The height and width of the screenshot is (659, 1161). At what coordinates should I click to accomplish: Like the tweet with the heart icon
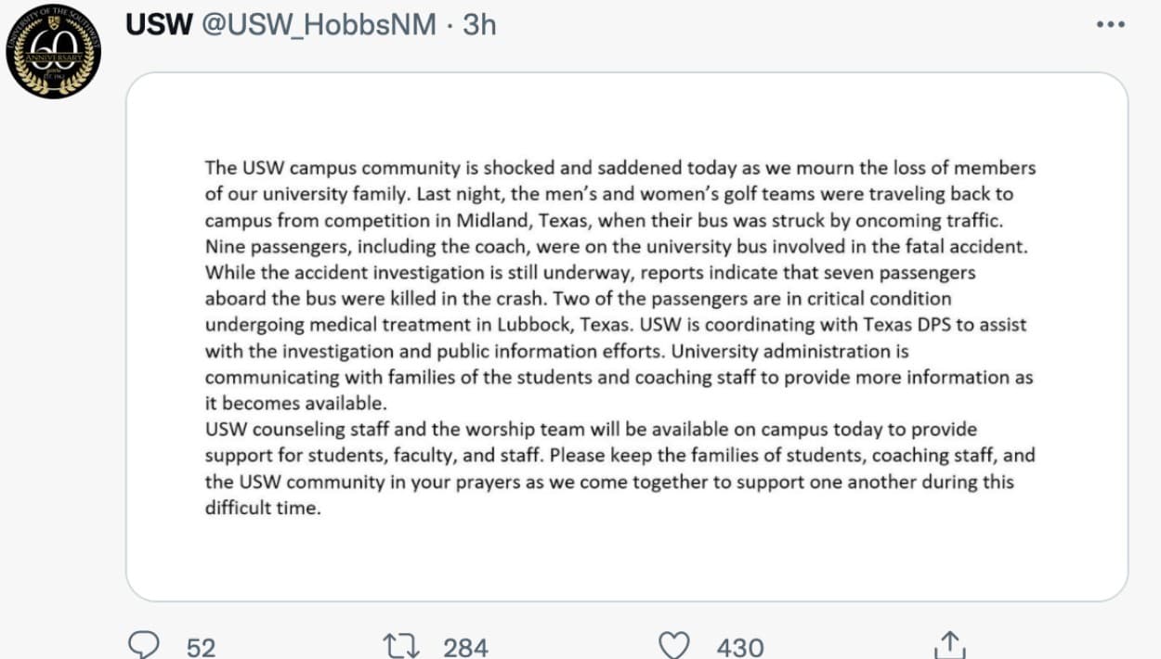pos(673,645)
